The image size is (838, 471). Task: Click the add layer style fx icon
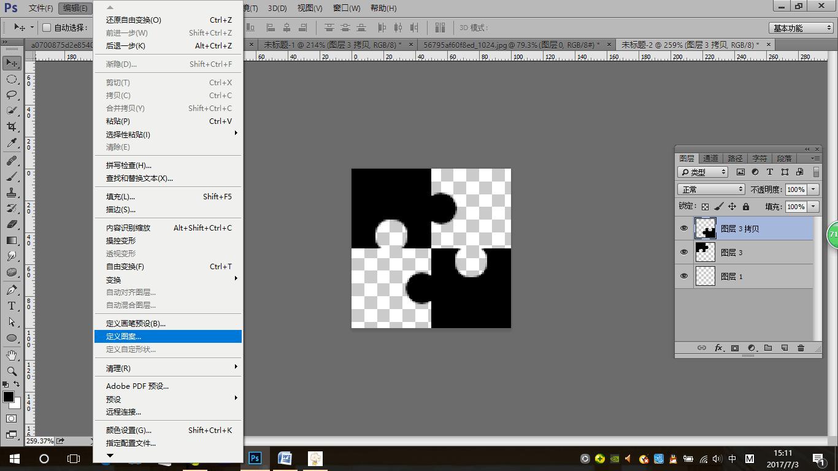pyautogui.click(x=718, y=348)
